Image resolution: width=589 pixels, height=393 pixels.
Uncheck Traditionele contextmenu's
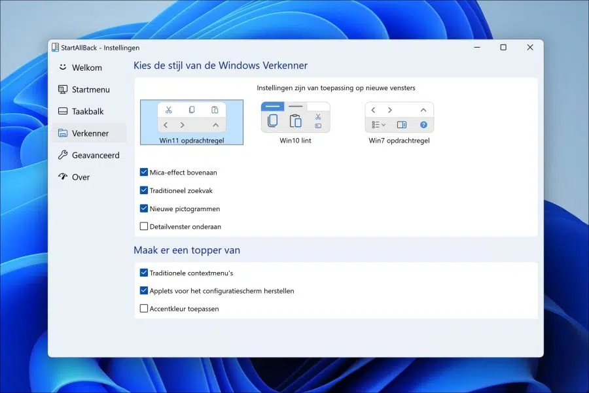tap(144, 273)
